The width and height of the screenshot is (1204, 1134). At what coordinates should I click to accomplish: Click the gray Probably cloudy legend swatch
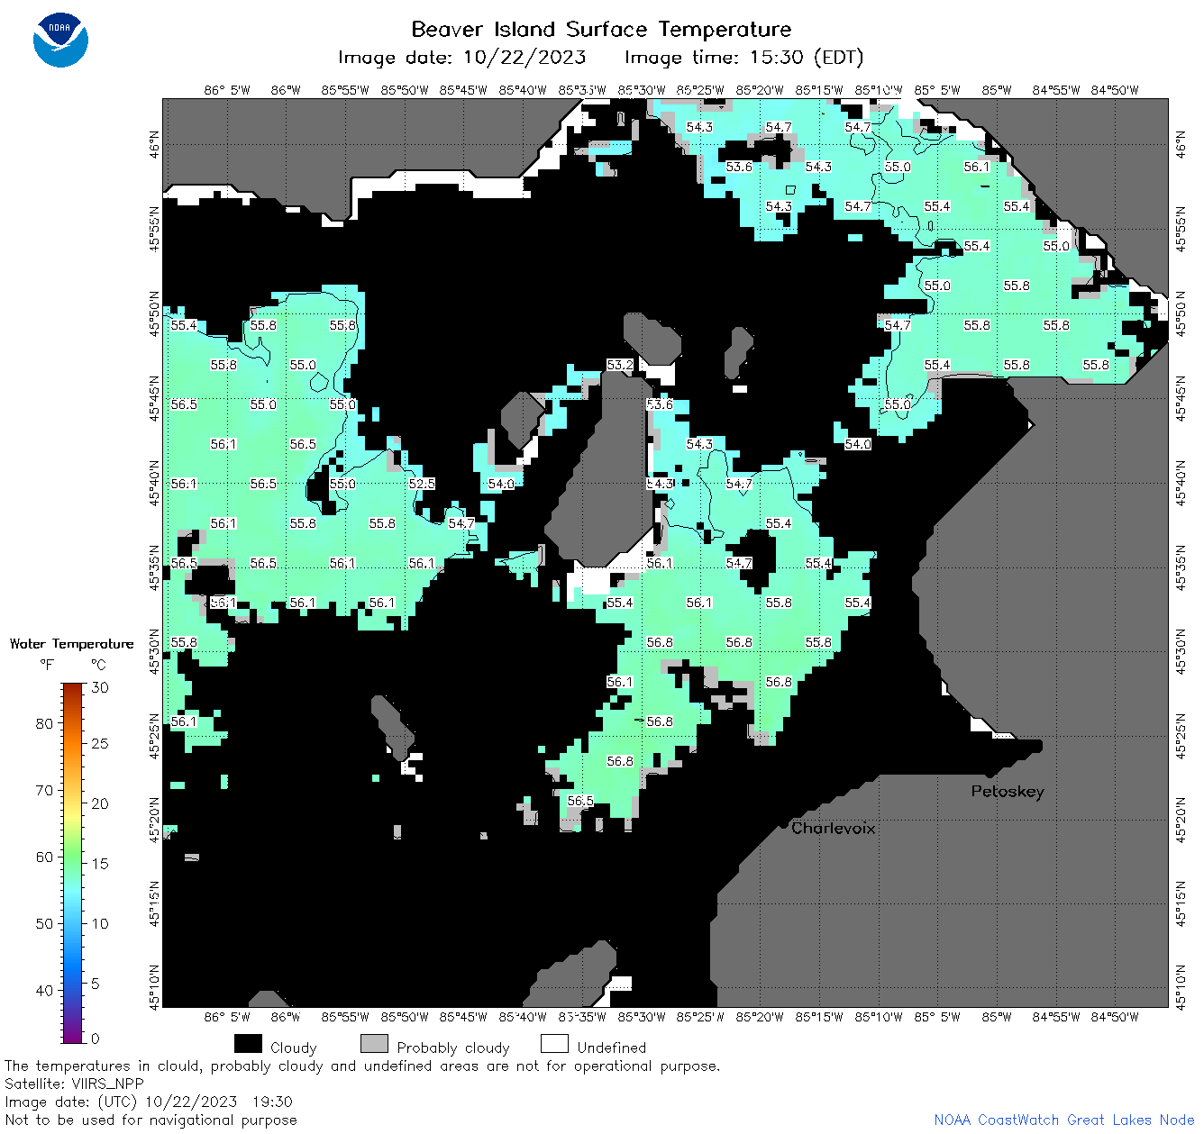click(374, 1044)
